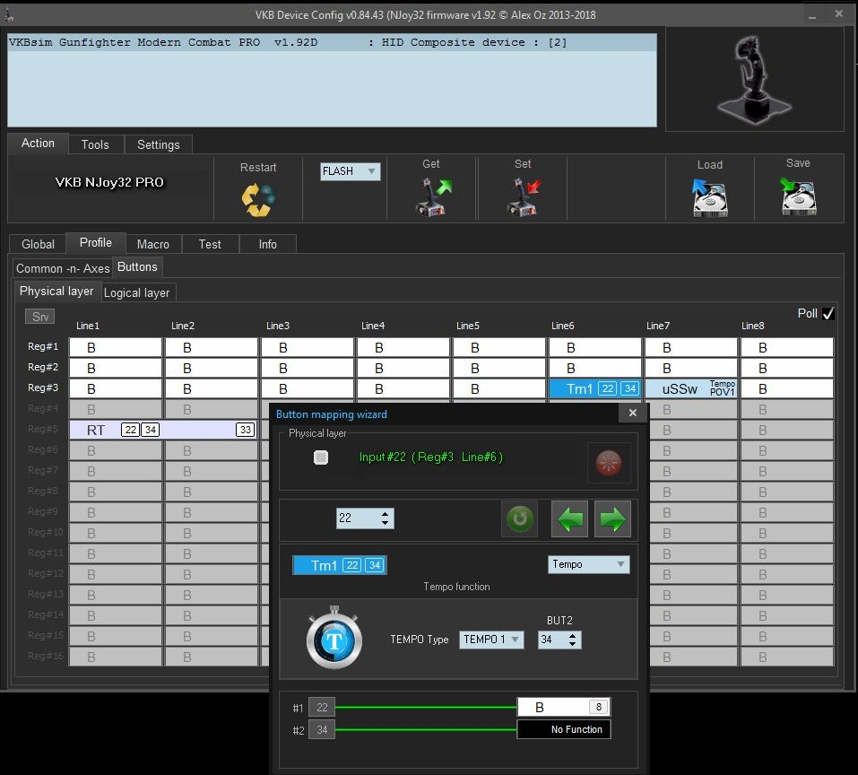
Task: Click the Reg#2 Line1 B cell
Action: click(x=116, y=369)
